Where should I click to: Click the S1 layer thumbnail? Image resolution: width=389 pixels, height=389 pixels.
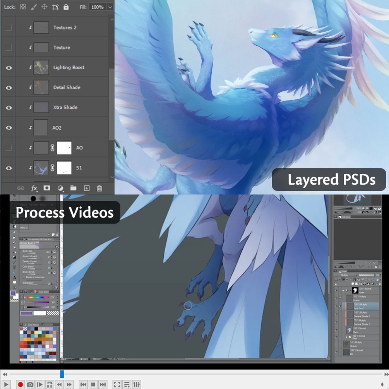point(41,168)
